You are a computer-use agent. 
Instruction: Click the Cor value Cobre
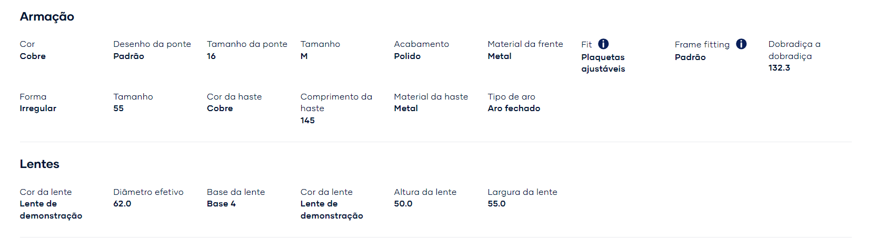tap(33, 56)
